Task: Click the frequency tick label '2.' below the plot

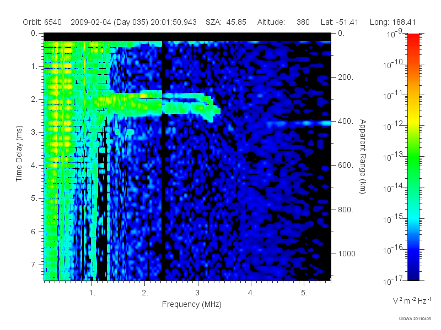Action: 145,293
